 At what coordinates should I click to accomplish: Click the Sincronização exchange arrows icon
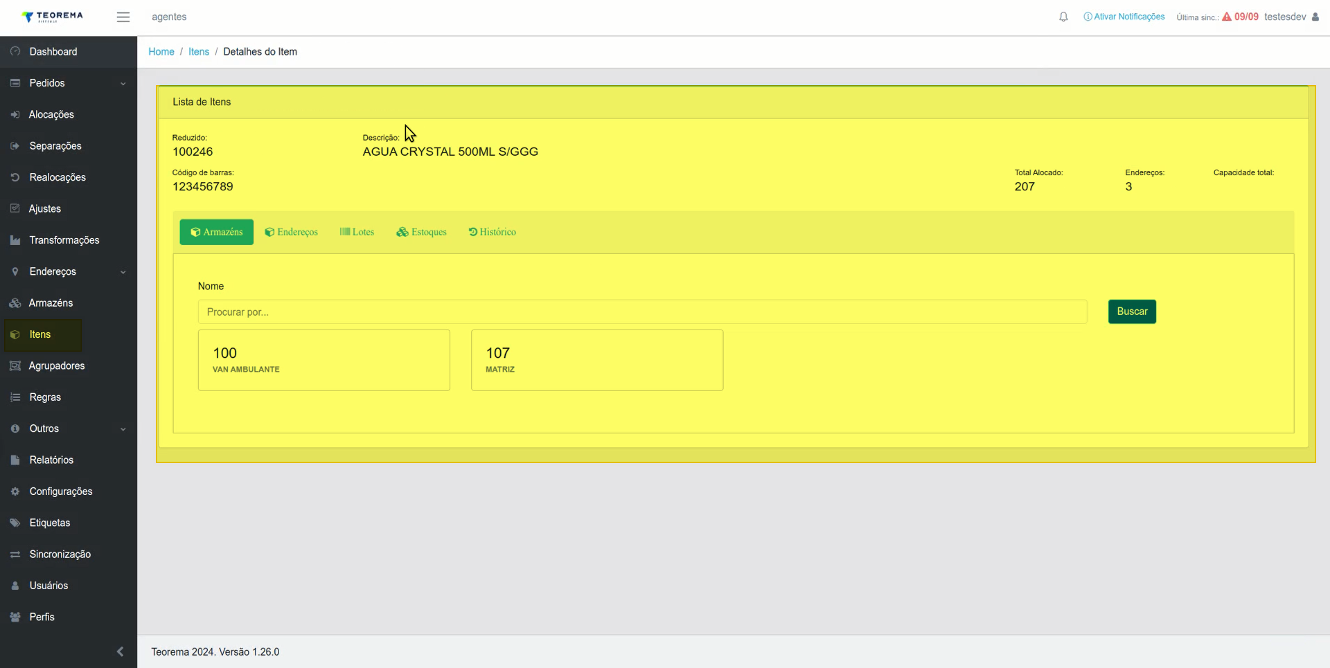click(x=15, y=554)
